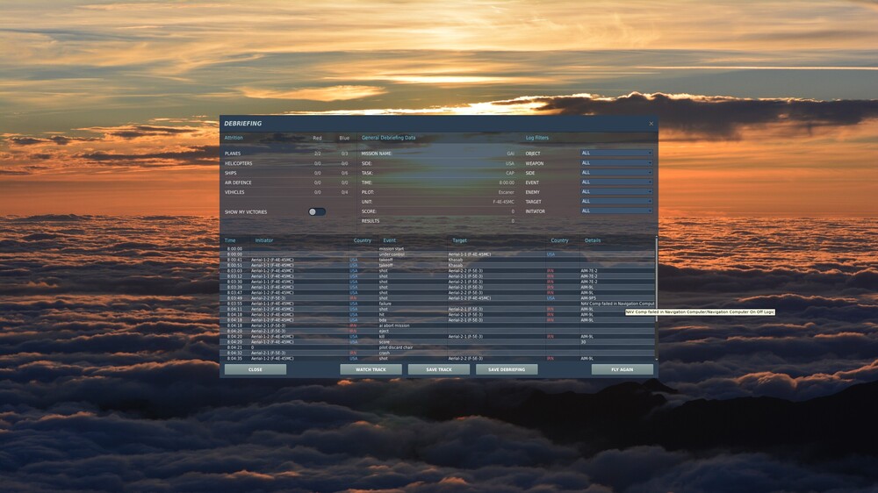The height and width of the screenshot is (493, 878).
Task: Click the Target column header
Action: [460, 240]
